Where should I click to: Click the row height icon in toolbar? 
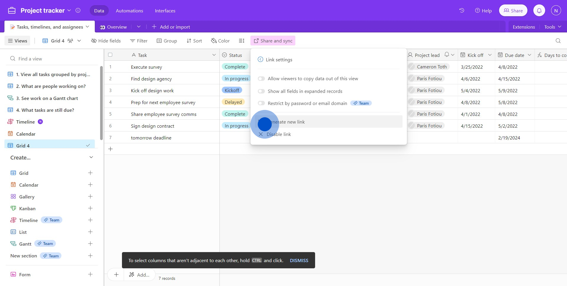[242, 41]
